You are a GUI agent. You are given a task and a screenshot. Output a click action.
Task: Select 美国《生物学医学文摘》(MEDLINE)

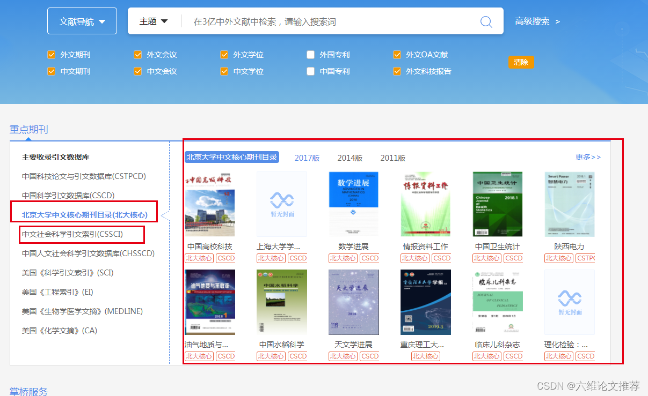[x=82, y=311]
